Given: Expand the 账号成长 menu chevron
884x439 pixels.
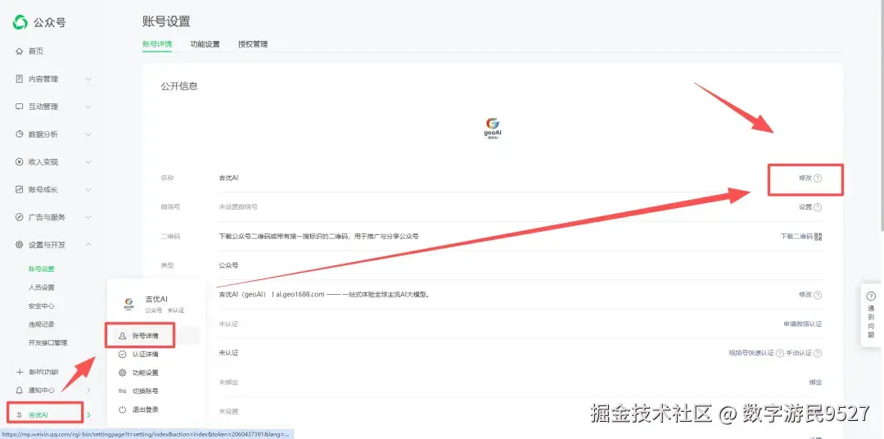Looking at the screenshot, I should (x=88, y=189).
